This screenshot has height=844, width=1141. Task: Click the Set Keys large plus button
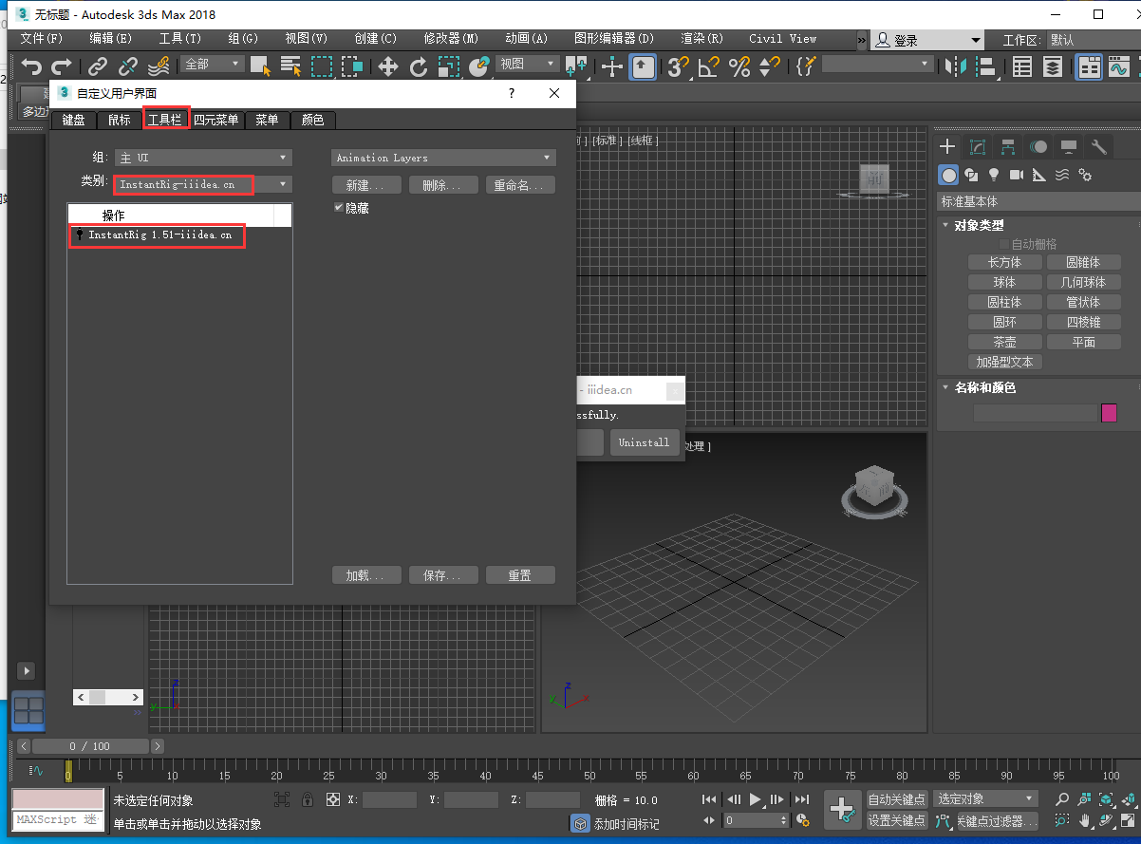pos(842,809)
